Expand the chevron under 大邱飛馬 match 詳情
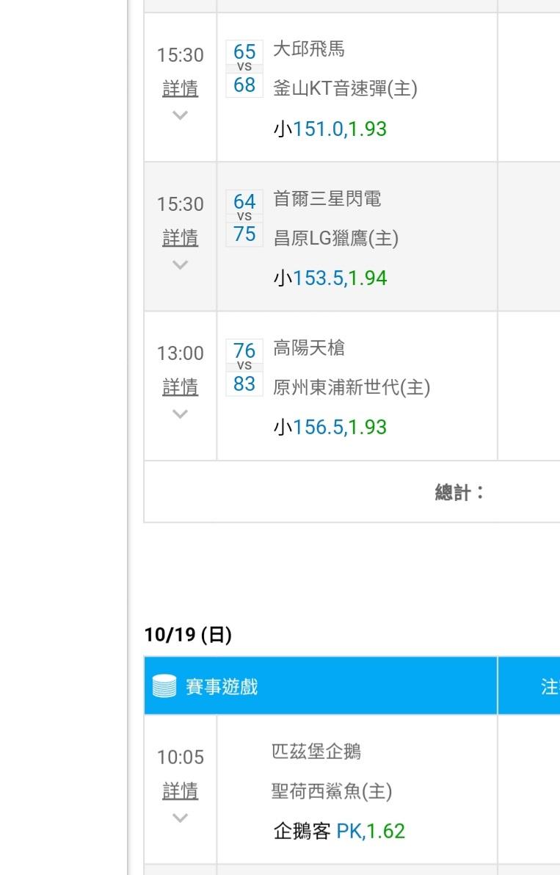This screenshot has width=560, height=875. 180,115
